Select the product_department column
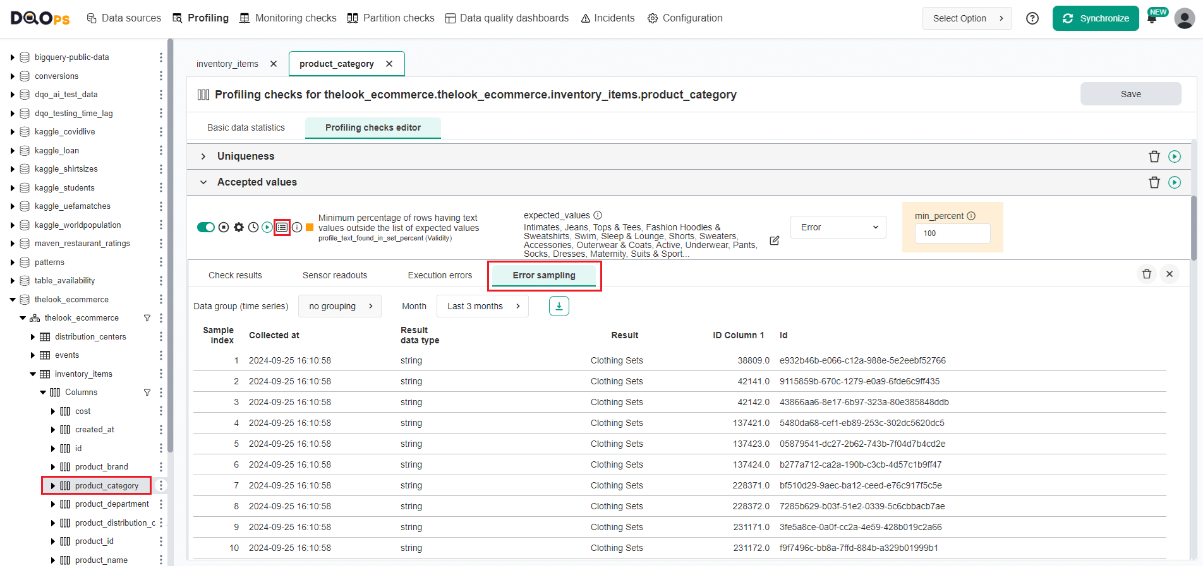1203x573 pixels. pos(112,504)
